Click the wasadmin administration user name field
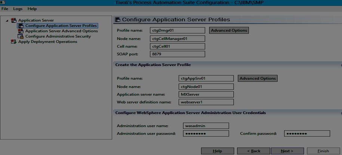The image size is (342, 155). coord(206,125)
